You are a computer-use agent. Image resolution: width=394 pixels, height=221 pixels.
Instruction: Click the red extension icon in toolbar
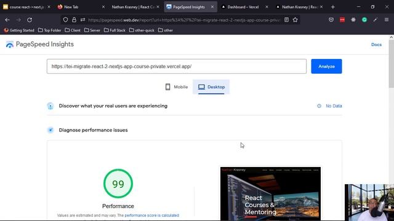coord(342,20)
